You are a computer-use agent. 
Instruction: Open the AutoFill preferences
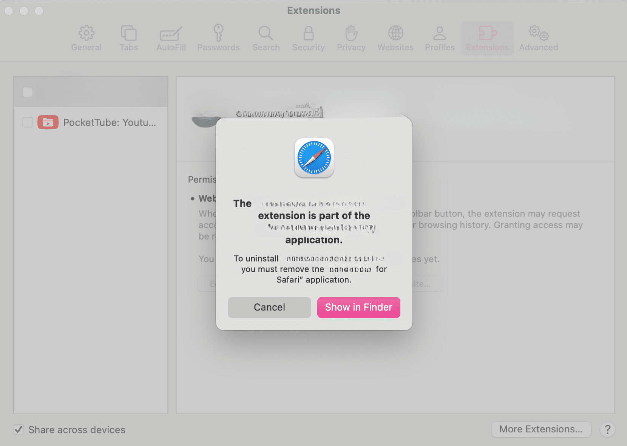pos(171,38)
